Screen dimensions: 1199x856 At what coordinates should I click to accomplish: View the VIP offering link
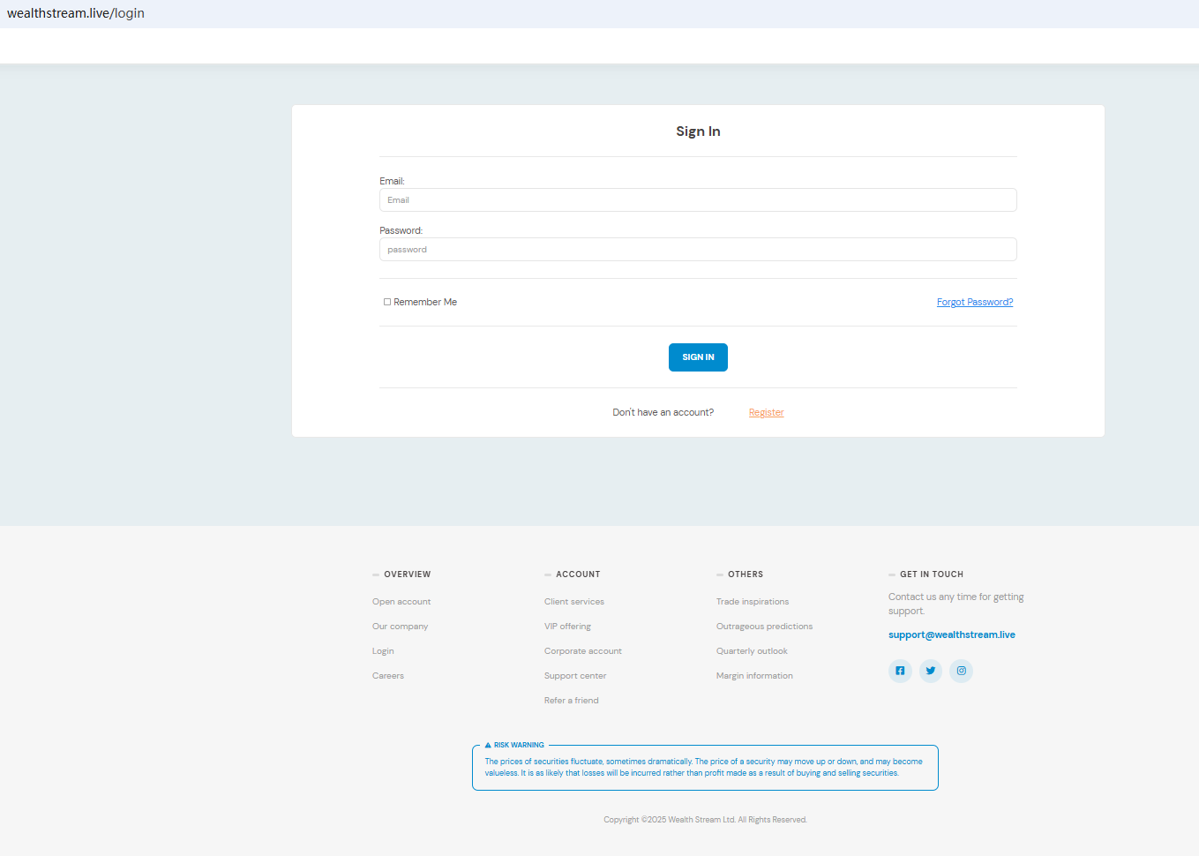point(567,627)
